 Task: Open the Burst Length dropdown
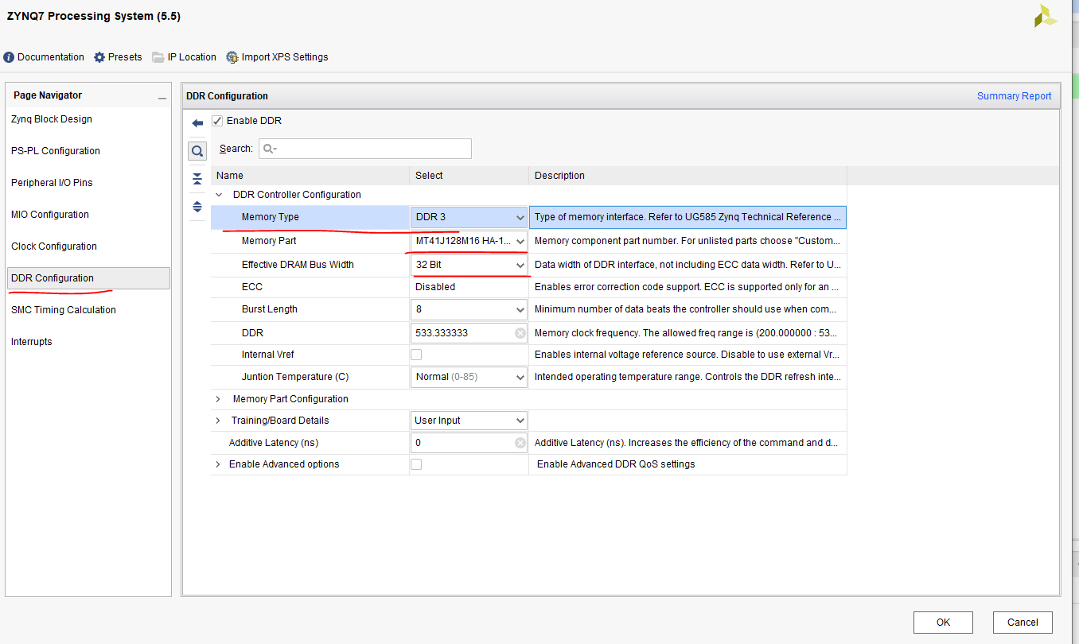[469, 309]
